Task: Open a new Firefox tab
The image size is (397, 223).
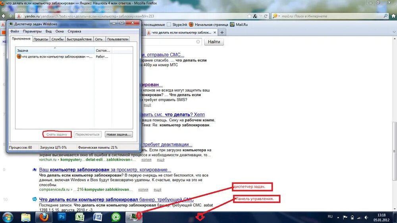Action: pyautogui.click(x=222, y=33)
